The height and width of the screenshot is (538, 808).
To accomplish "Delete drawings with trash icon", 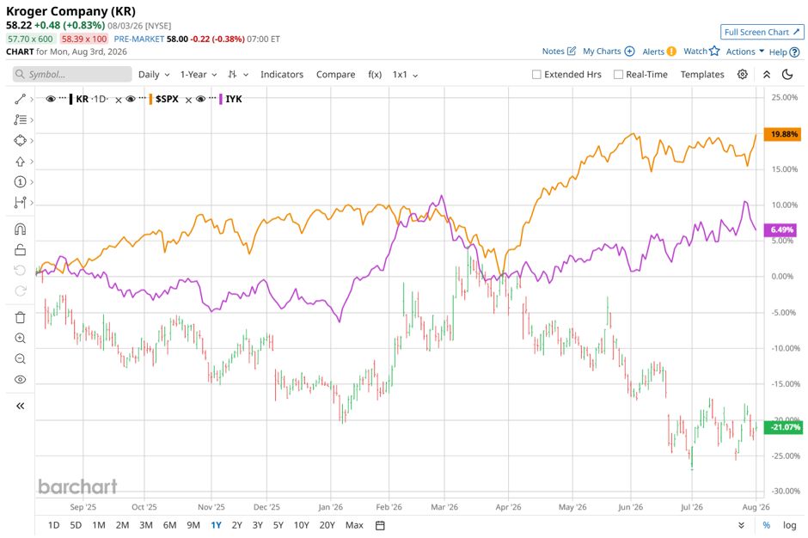I will click(x=20, y=317).
